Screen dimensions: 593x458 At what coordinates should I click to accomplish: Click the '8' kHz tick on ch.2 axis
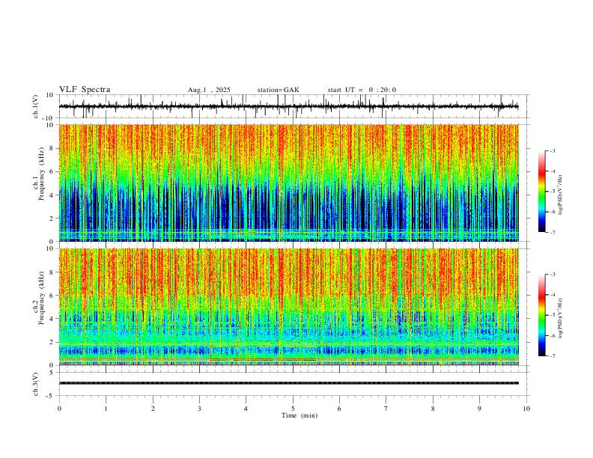(x=53, y=272)
